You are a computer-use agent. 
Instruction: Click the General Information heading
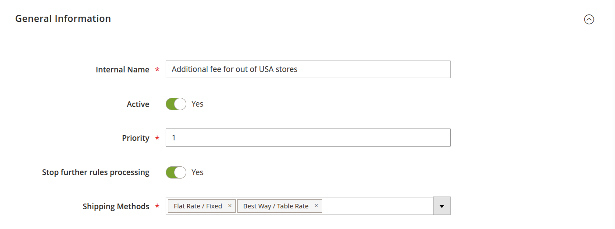(63, 19)
